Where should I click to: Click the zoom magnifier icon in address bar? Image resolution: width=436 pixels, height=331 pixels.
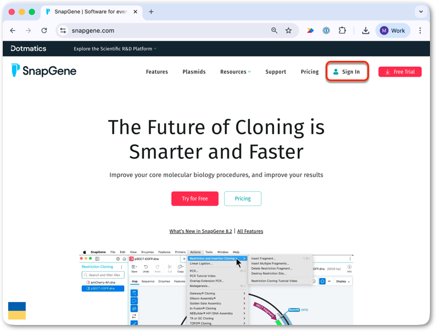[274, 31]
